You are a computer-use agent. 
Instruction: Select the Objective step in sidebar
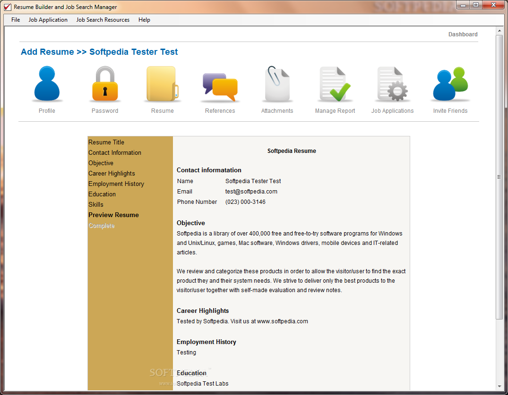pos(101,163)
